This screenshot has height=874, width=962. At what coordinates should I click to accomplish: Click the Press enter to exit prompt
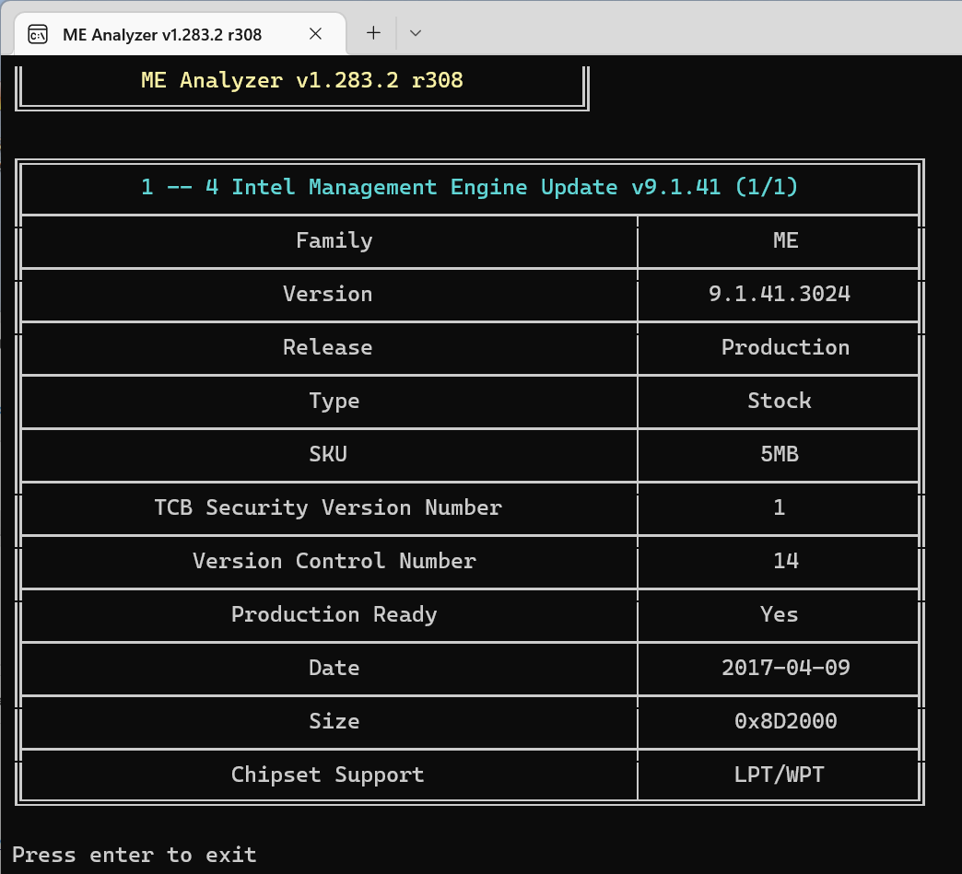tap(135, 855)
